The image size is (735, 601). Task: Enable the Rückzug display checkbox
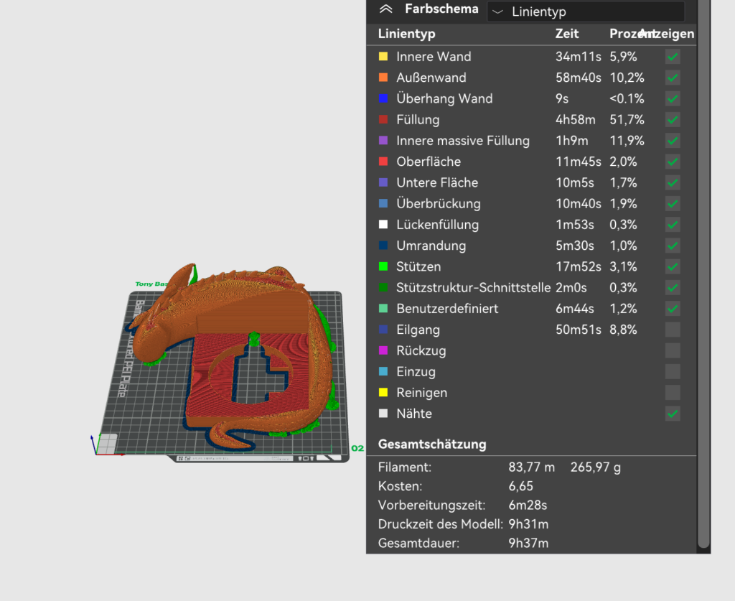673,350
